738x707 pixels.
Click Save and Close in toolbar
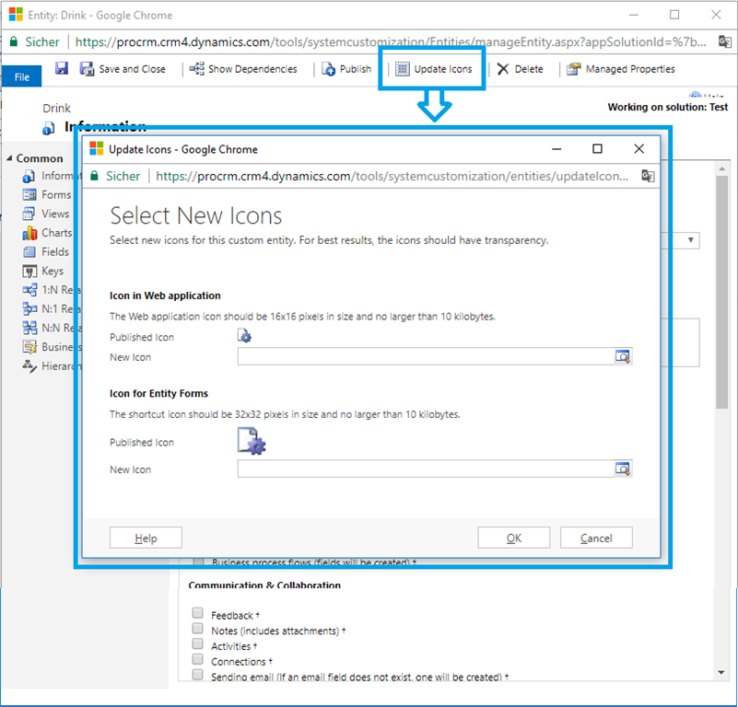[x=123, y=69]
